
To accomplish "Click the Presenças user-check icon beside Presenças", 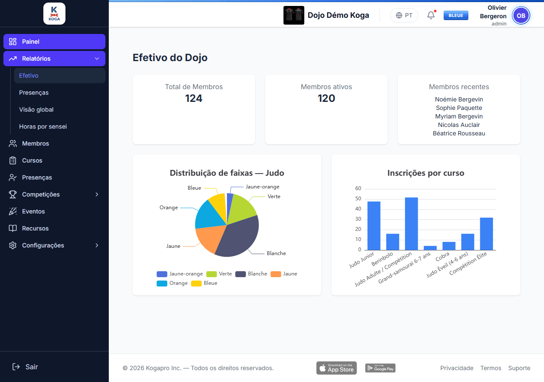I will (x=13, y=177).
